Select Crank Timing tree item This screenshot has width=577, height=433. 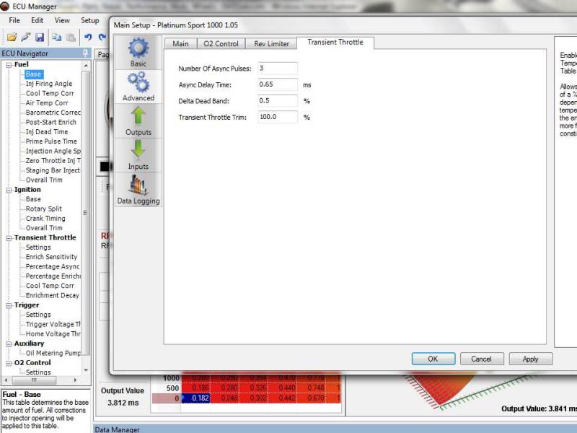click(45, 219)
